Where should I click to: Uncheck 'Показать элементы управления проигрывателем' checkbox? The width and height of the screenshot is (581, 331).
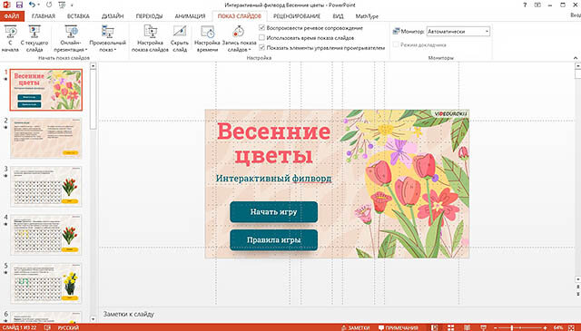[x=262, y=48]
